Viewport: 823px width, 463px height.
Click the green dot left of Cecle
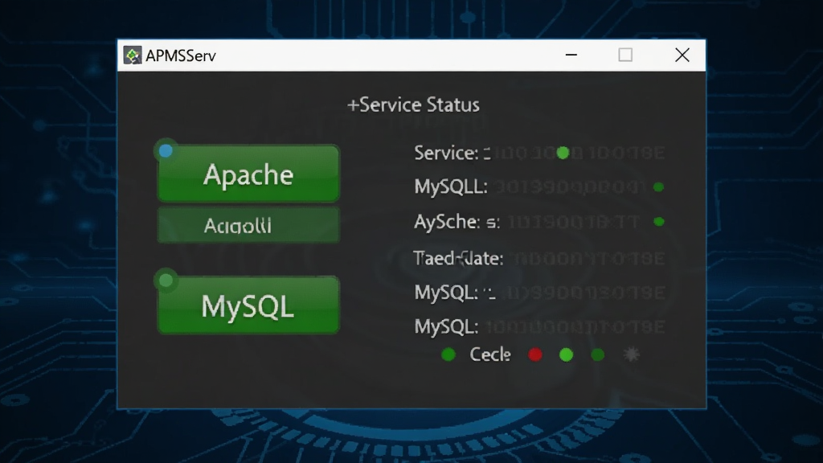coord(448,354)
